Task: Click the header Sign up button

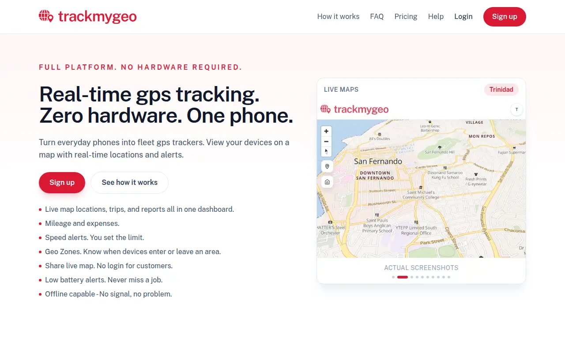Action: (x=505, y=17)
